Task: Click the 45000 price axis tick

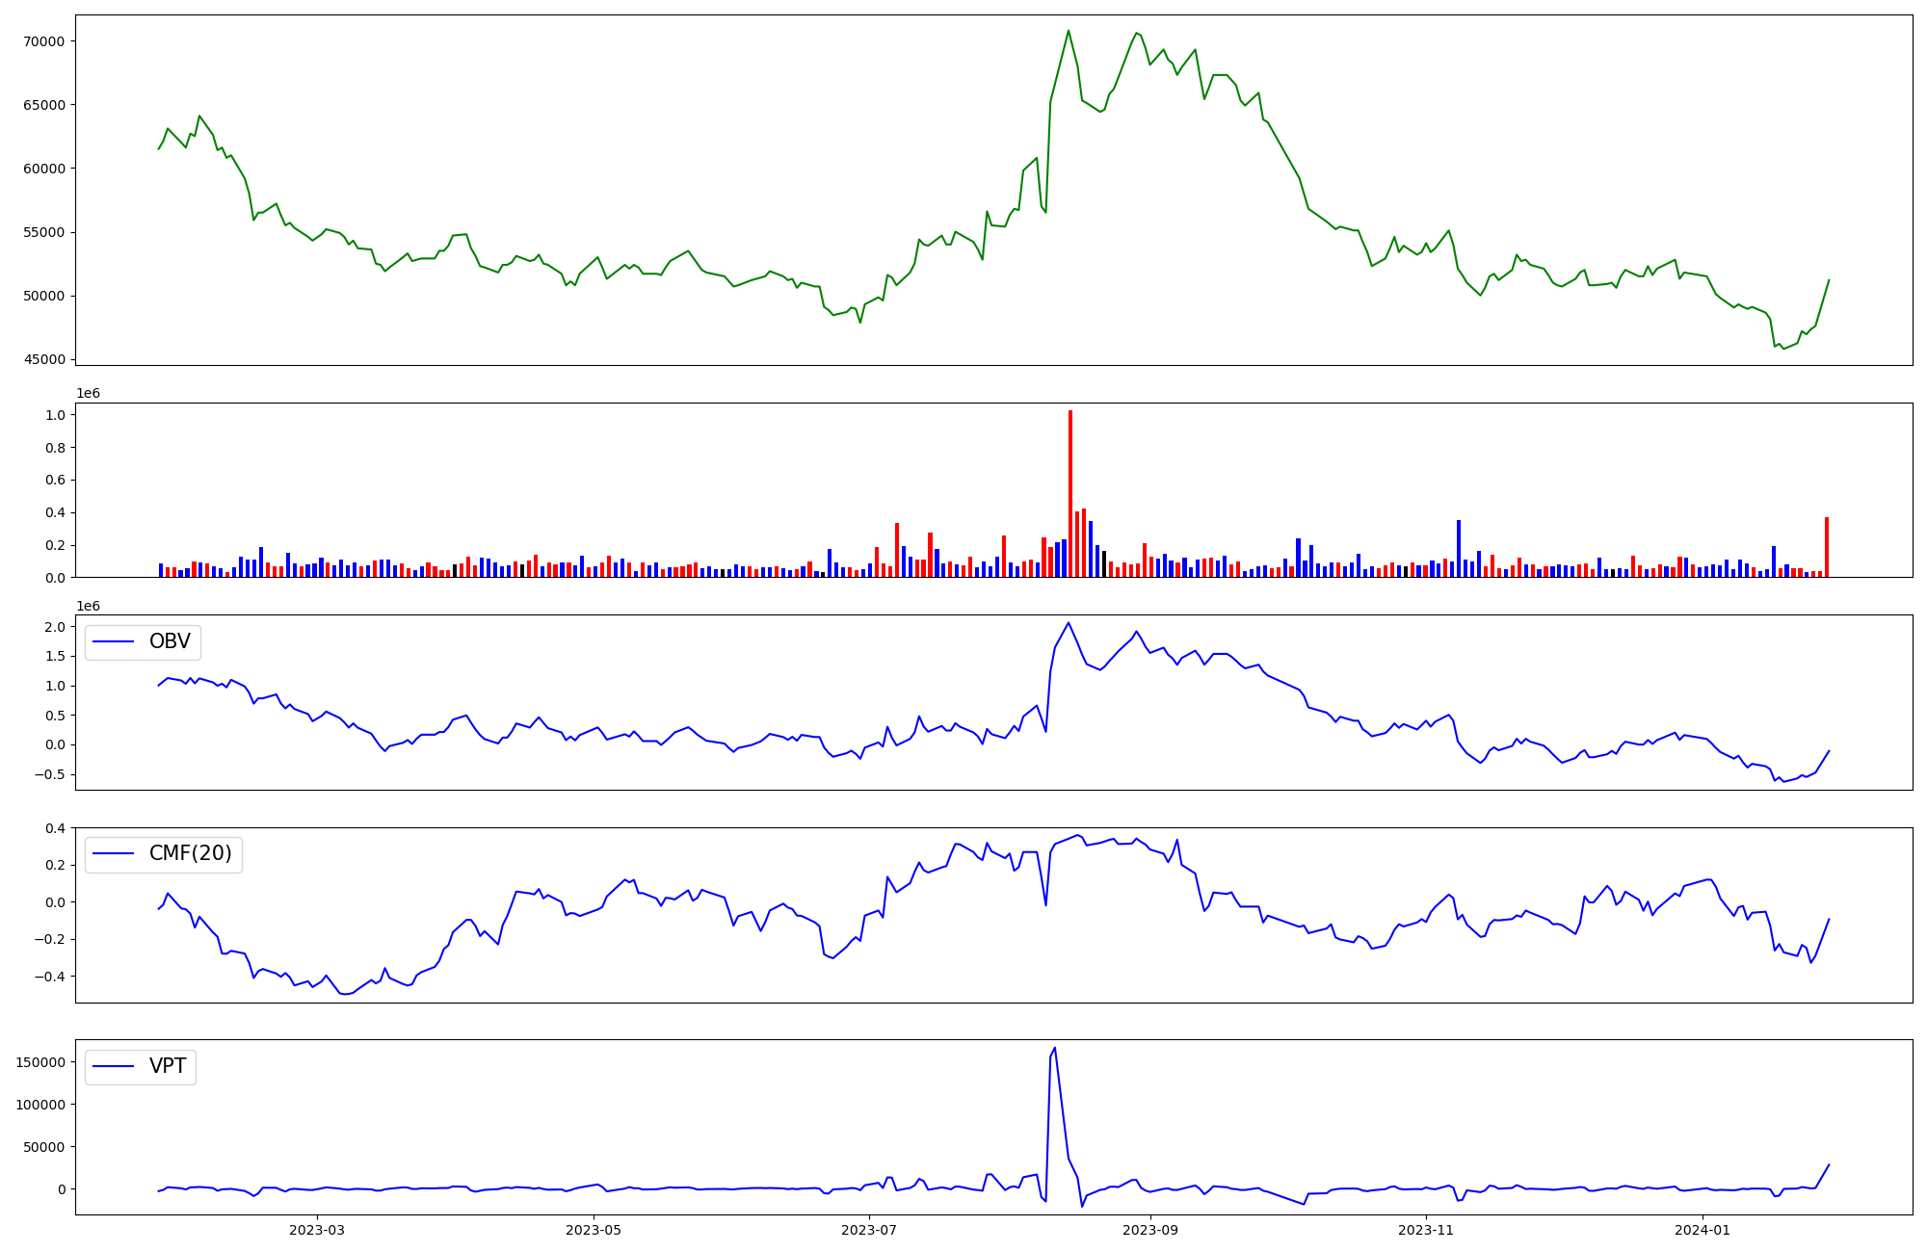Action: [44, 360]
